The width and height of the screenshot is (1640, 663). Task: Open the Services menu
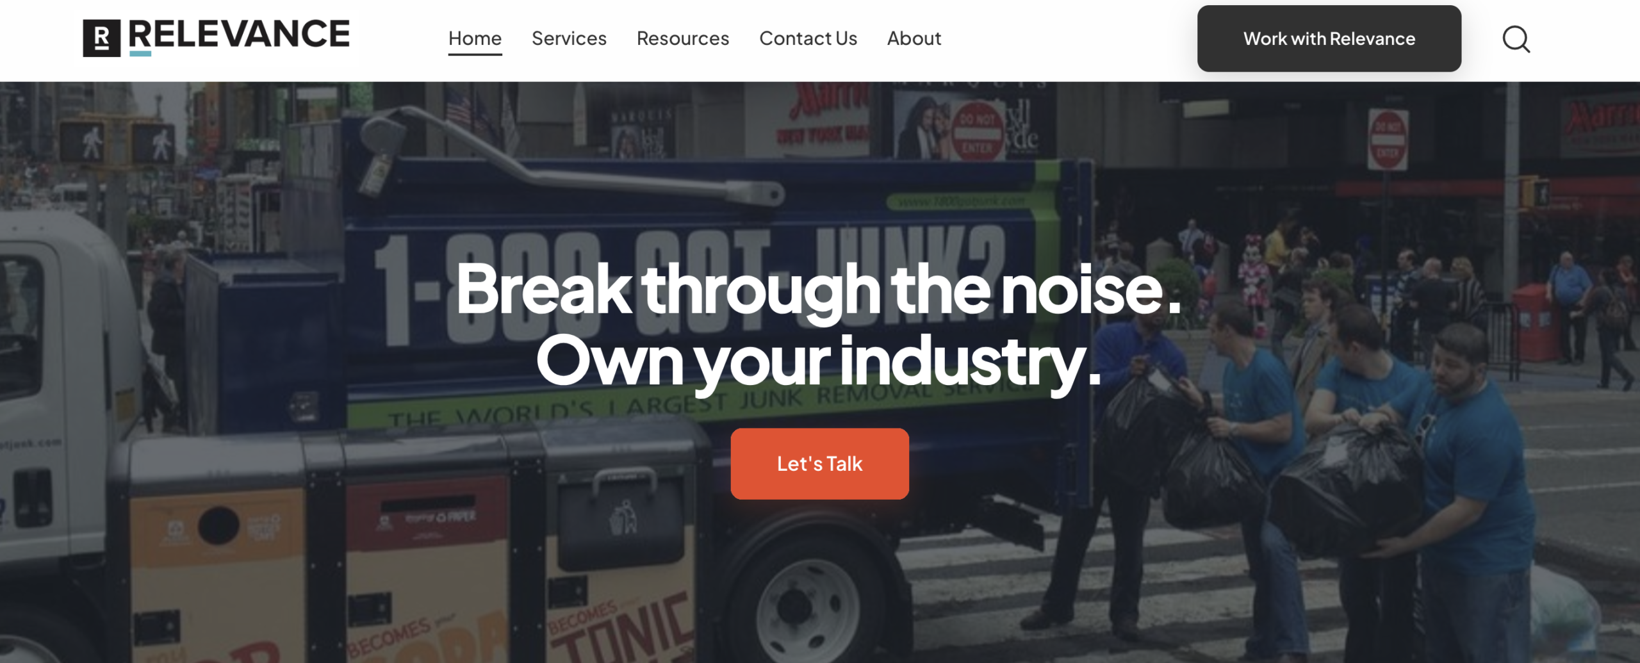(x=569, y=38)
